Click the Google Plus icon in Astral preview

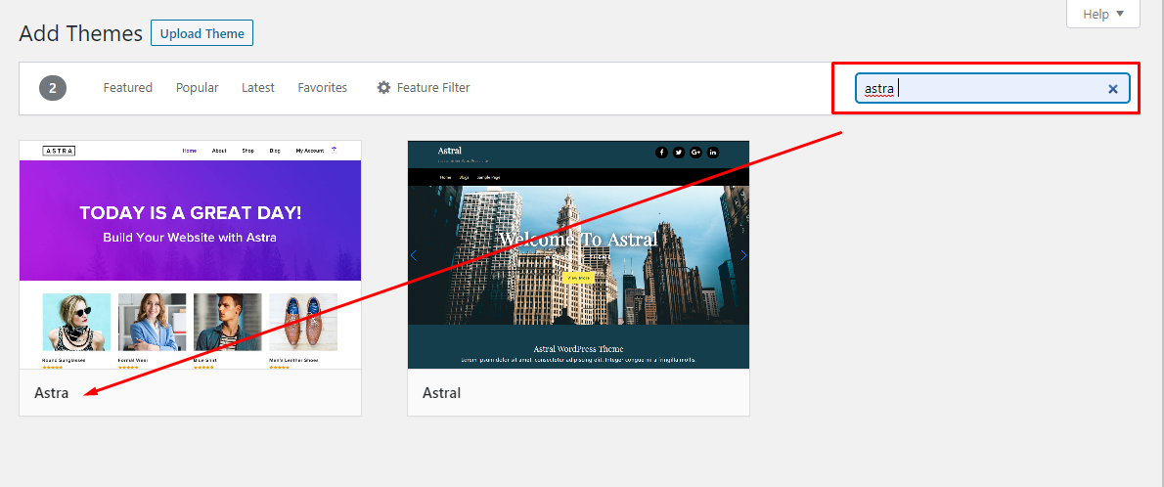(695, 153)
